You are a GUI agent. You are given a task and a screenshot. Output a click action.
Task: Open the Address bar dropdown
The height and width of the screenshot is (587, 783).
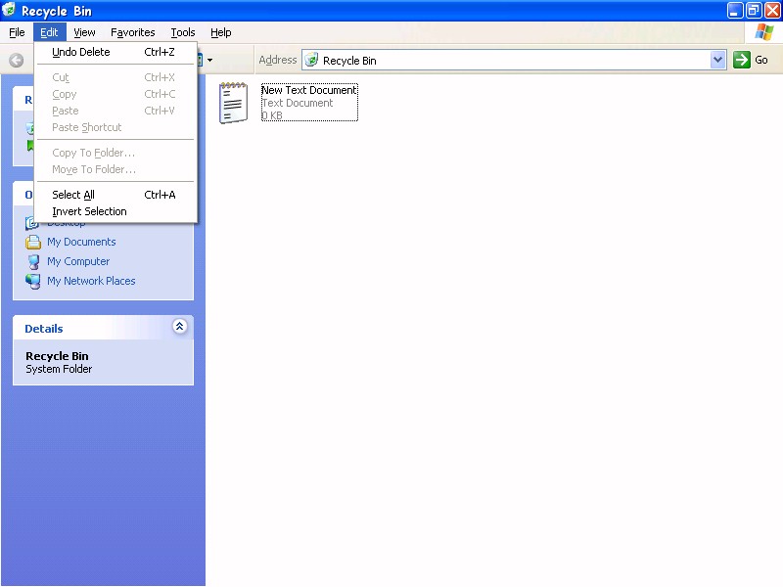click(x=717, y=60)
